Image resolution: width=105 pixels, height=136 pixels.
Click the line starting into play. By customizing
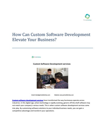48,108
